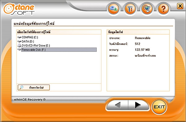Open the gears settings icon

point(113,9)
